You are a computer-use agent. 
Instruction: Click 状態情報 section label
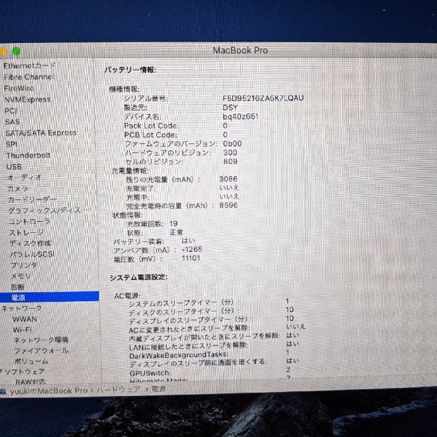coord(128,215)
